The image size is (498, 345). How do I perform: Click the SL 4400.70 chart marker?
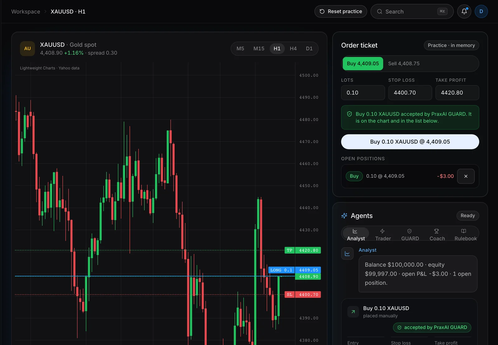(303, 294)
